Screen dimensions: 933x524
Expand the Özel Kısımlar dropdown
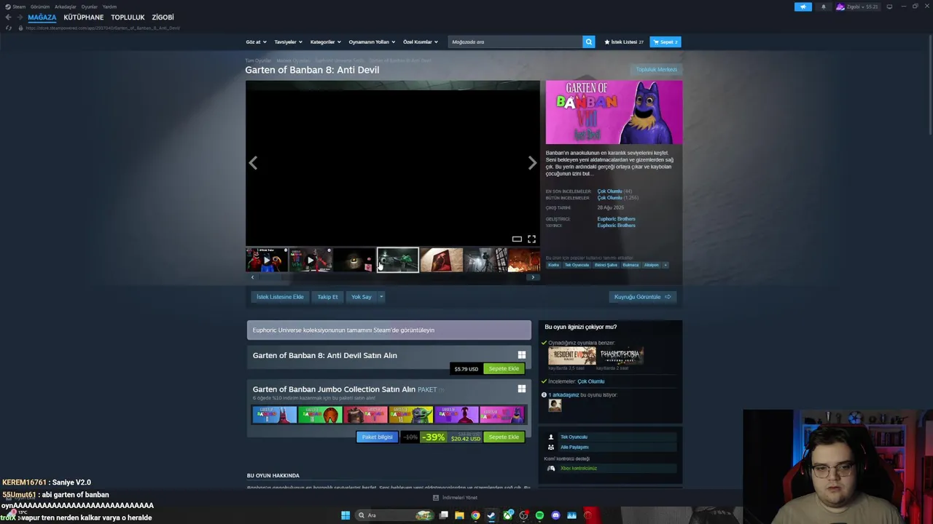(x=421, y=41)
